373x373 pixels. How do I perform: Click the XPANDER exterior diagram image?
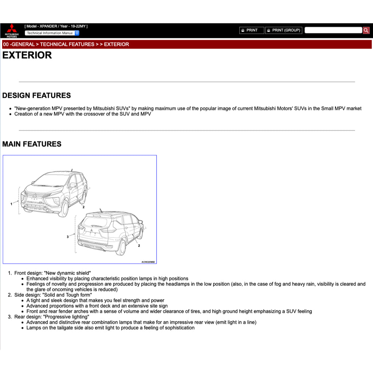pyautogui.click(x=79, y=209)
